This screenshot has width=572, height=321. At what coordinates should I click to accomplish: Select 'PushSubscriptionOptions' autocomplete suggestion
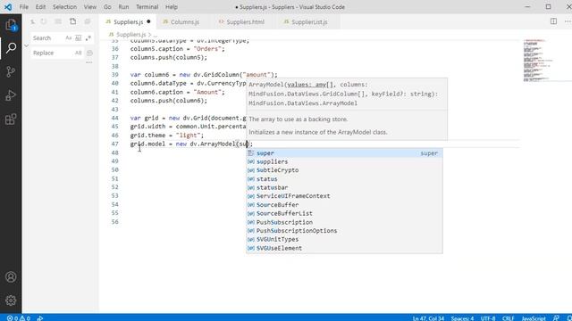click(344, 231)
